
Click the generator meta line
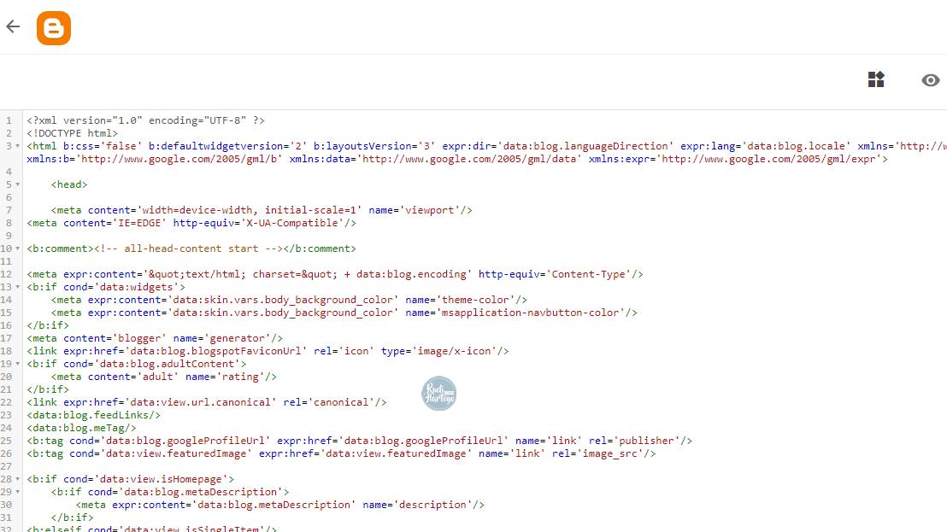click(x=155, y=338)
